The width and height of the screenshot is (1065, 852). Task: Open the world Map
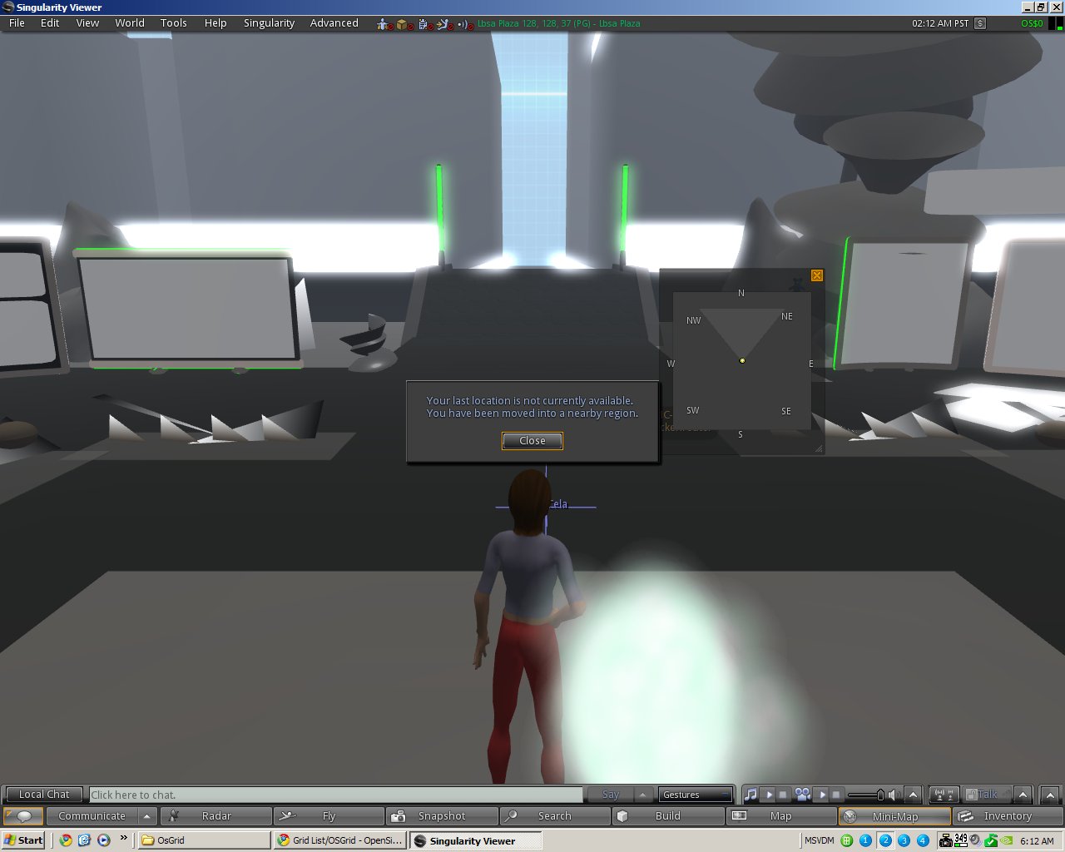[x=781, y=815]
